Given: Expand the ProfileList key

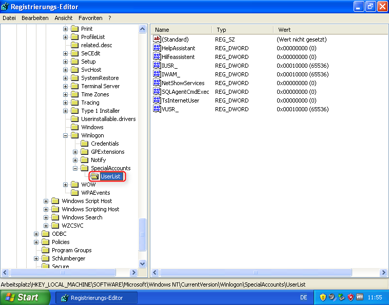Looking at the screenshot, I should click(65, 37).
